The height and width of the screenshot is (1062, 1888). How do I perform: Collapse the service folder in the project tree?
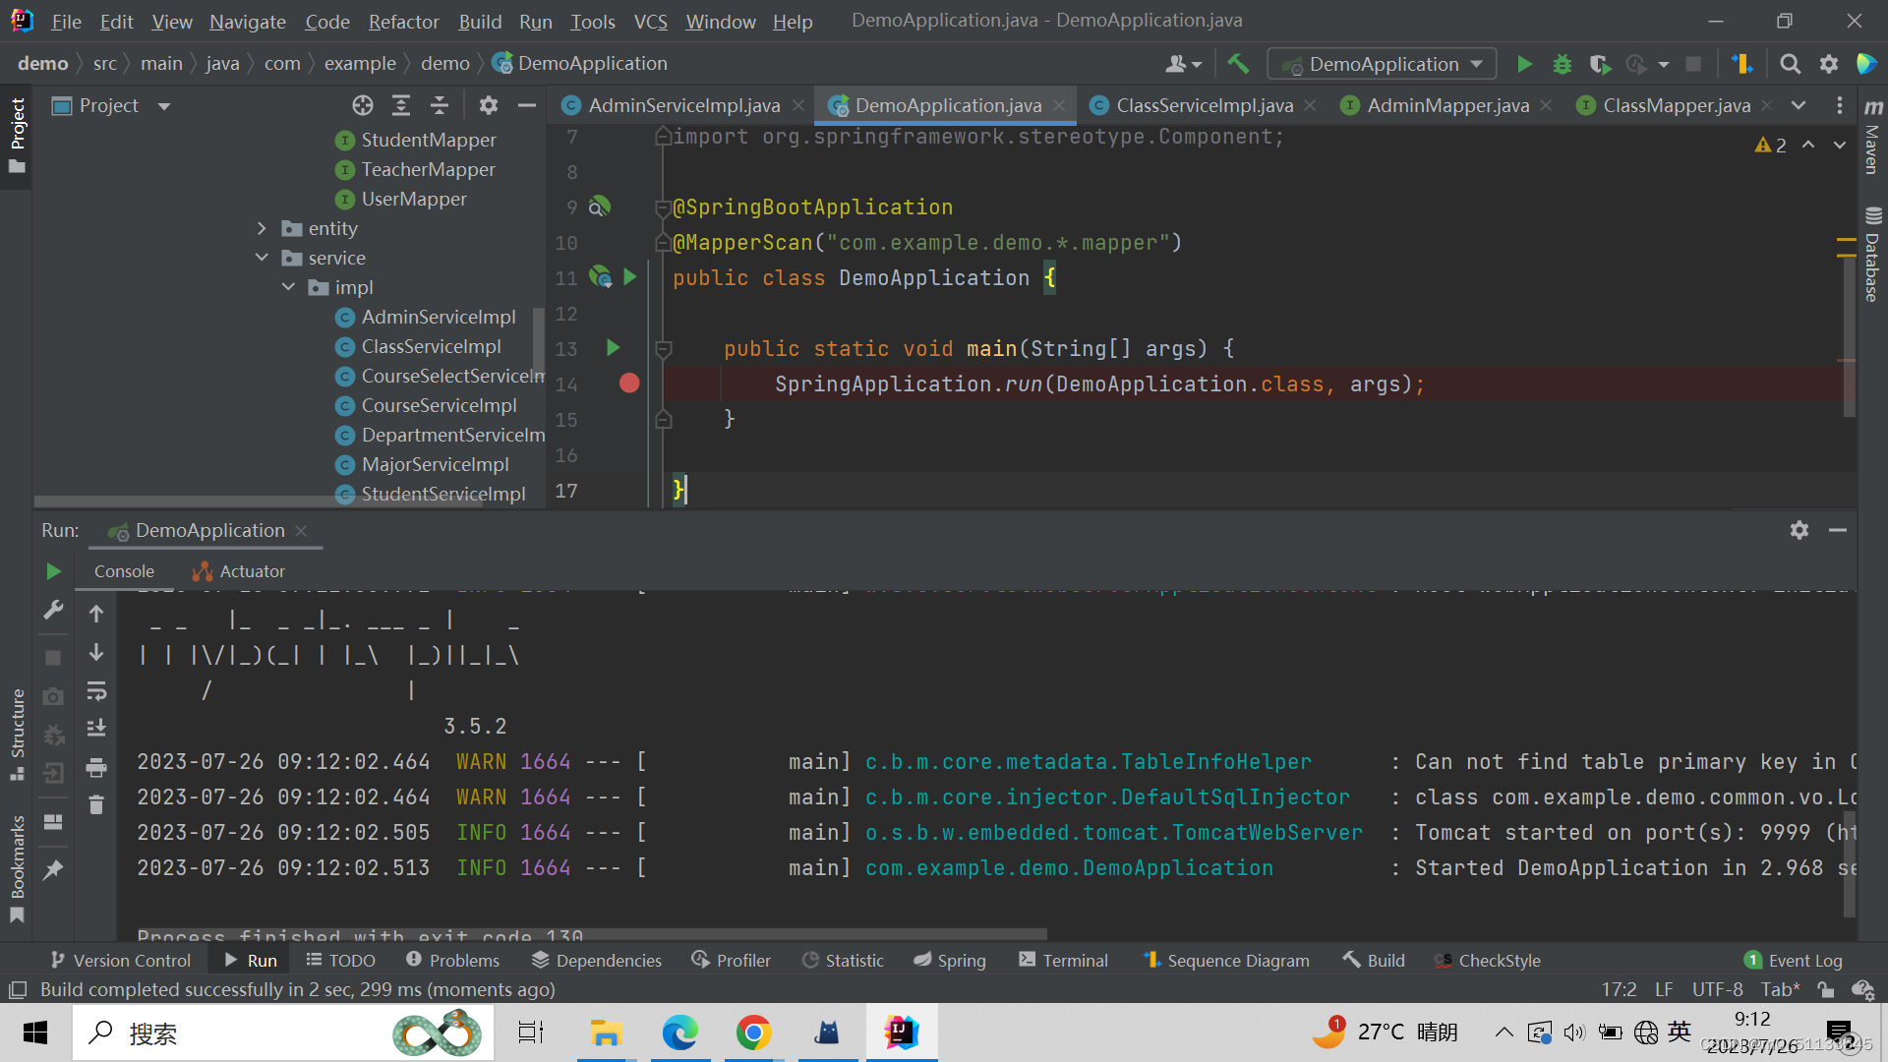point(262,258)
